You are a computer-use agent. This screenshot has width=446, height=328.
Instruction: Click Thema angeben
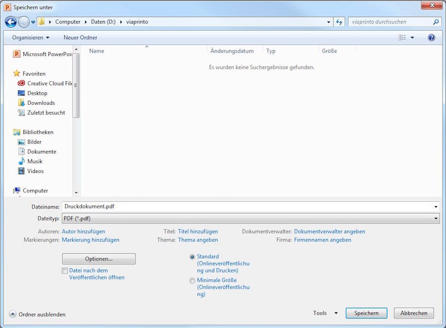[198, 240]
